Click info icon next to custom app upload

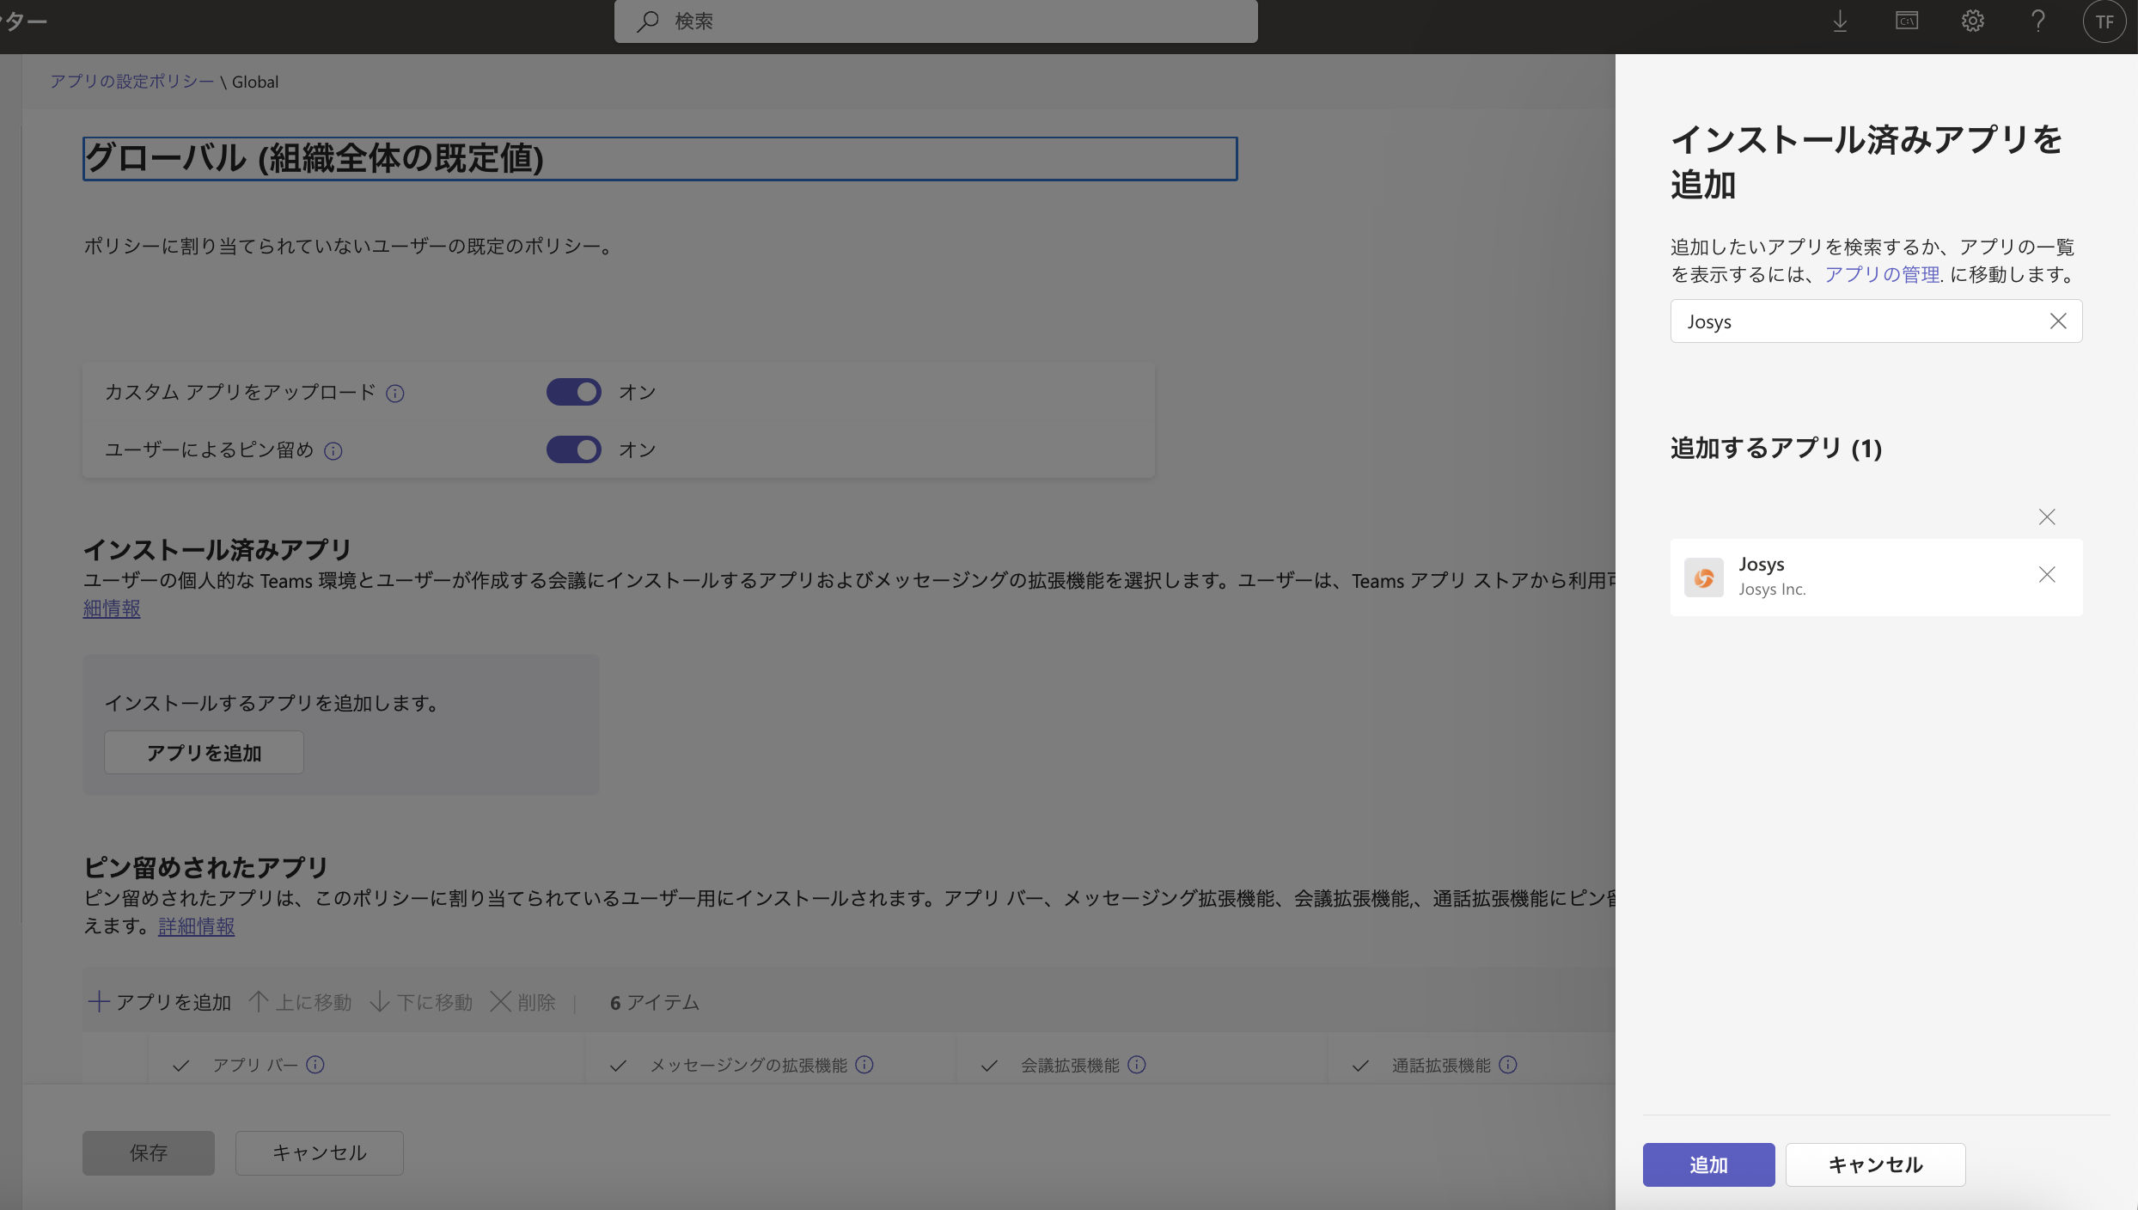(395, 394)
